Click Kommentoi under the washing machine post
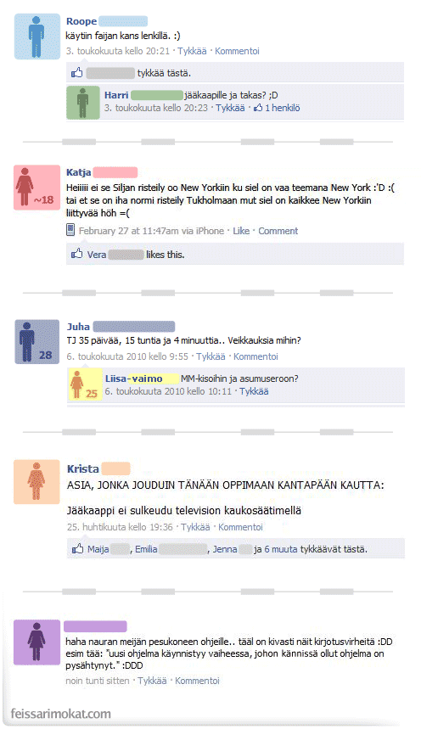The width and height of the screenshot is (421, 729). [197, 681]
